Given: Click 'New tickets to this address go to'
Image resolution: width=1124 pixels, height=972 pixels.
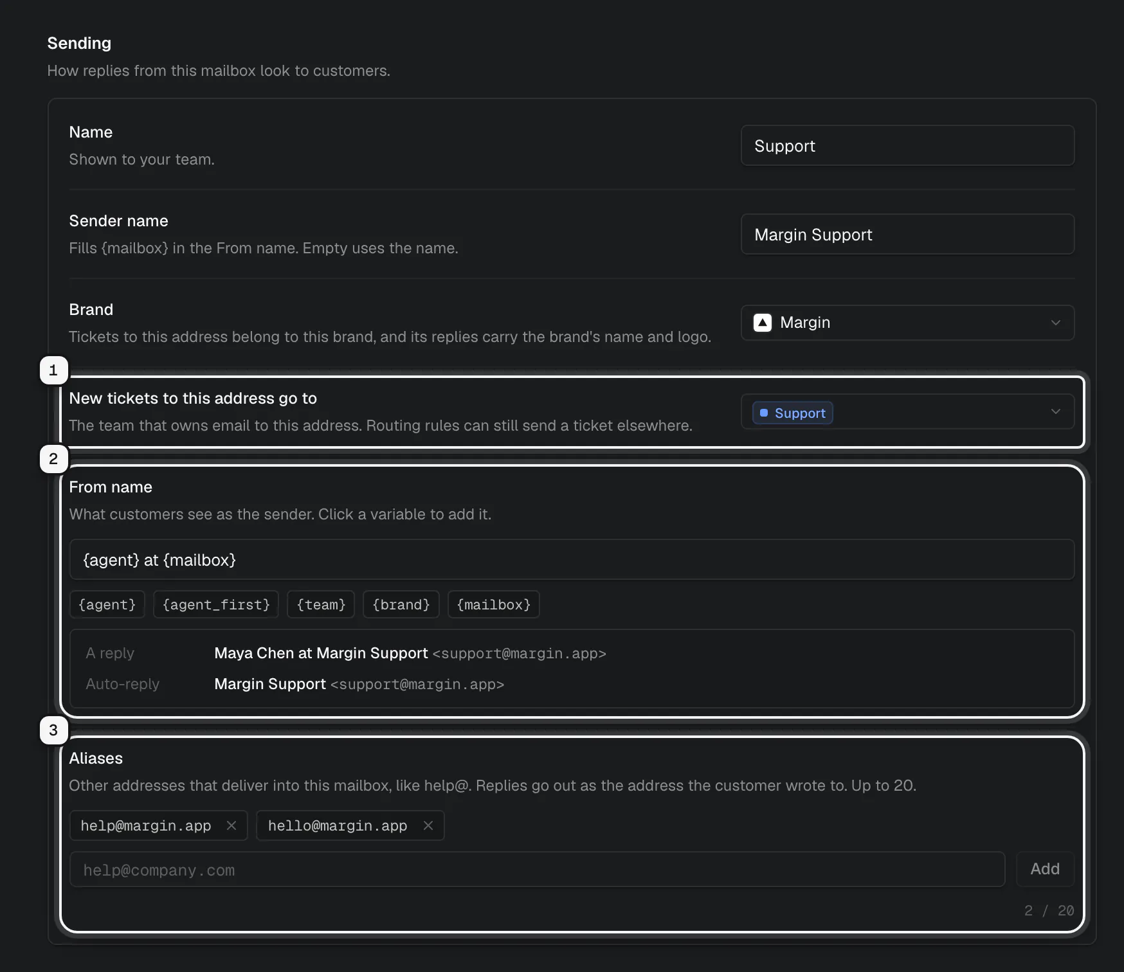Looking at the screenshot, I should (x=193, y=399).
